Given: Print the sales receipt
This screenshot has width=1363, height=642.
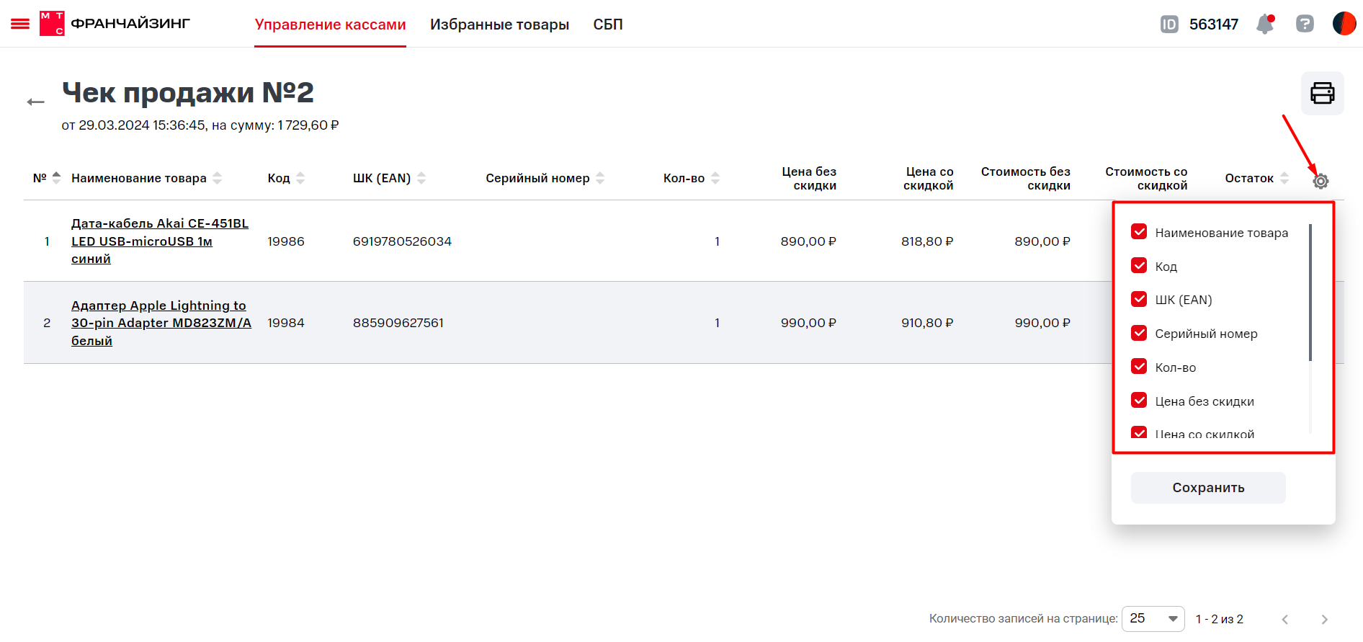Looking at the screenshot, I should 1322,93.
